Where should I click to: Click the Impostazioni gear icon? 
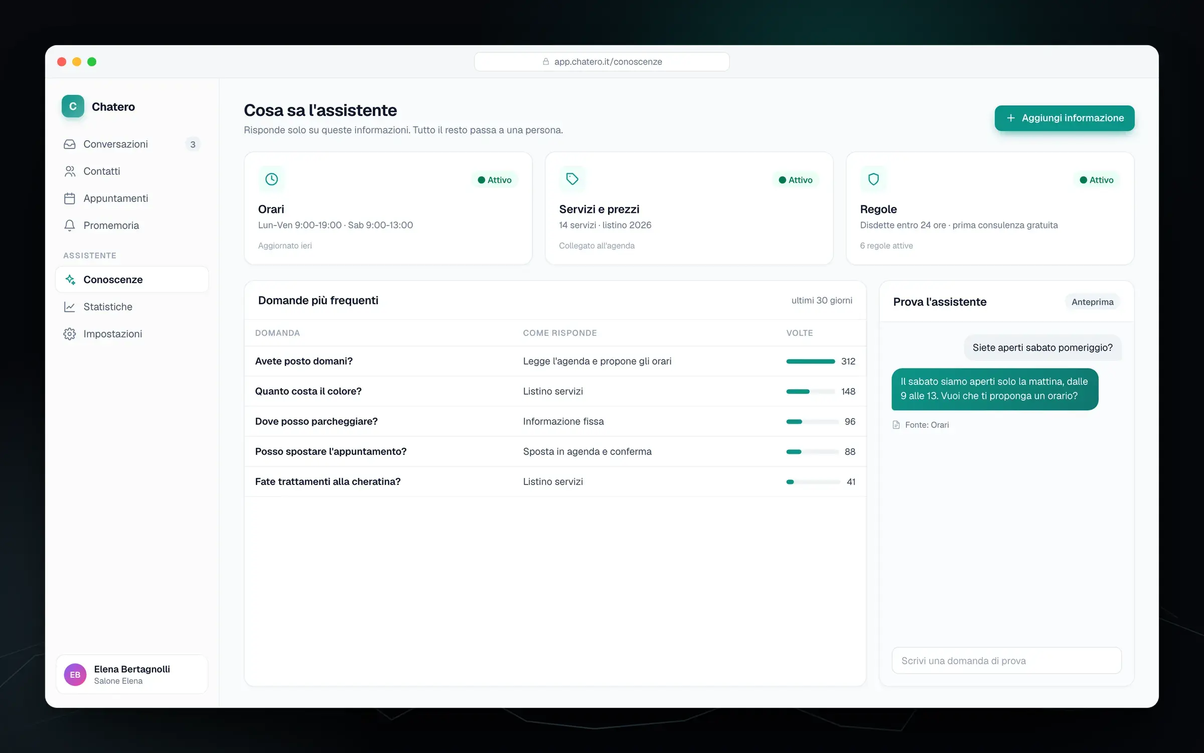point(70,334)
